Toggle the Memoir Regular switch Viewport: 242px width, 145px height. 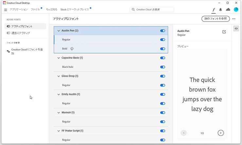163,122
